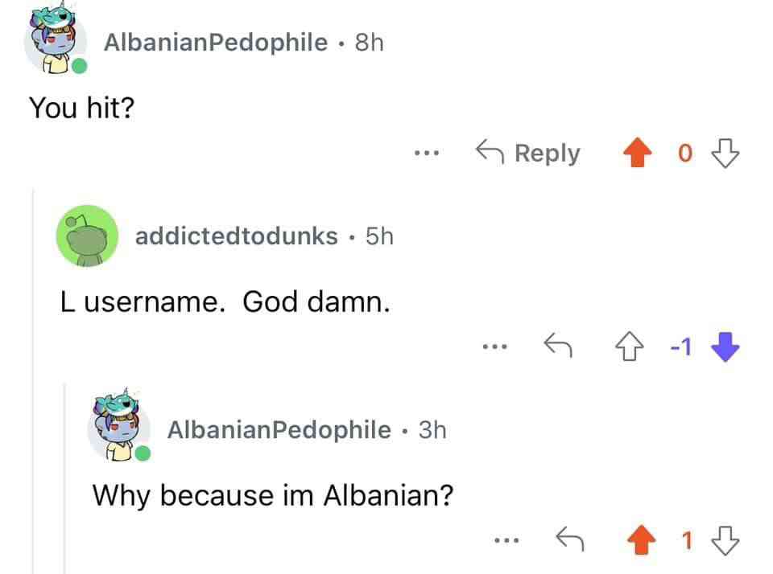
Task: Tap avatar on the 3h reply
Action: pos(118,425)
